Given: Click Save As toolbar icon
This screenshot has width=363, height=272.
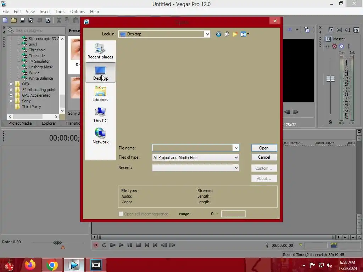Looking at the screenshot, I should [x=31, y=20].
